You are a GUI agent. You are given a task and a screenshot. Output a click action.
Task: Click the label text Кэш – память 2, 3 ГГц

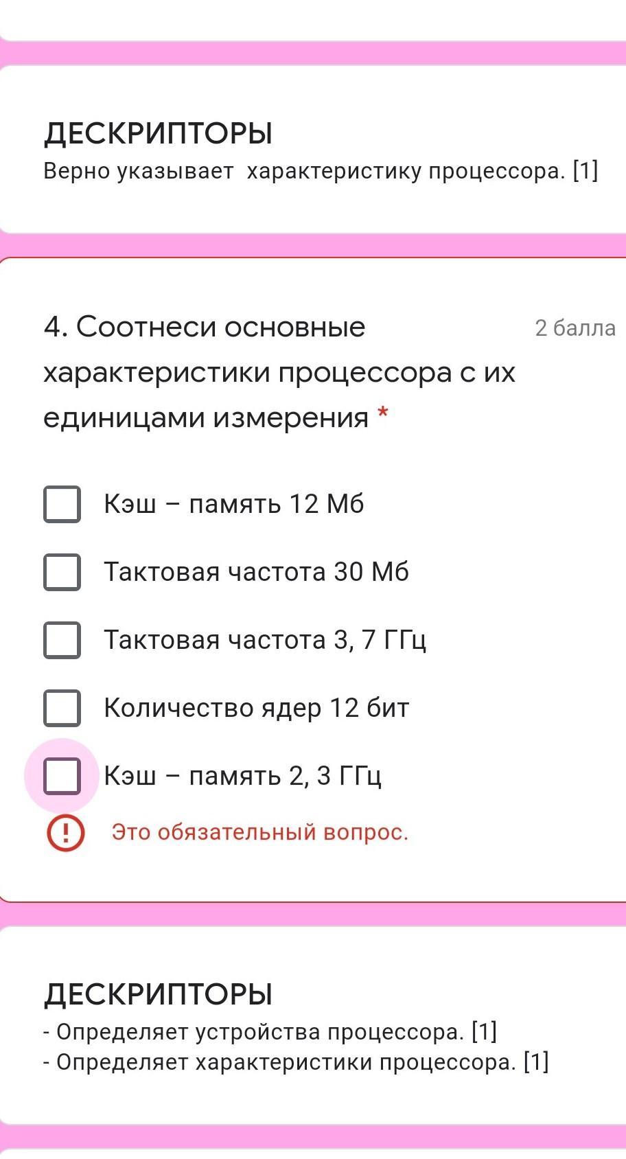click(242, 776)
